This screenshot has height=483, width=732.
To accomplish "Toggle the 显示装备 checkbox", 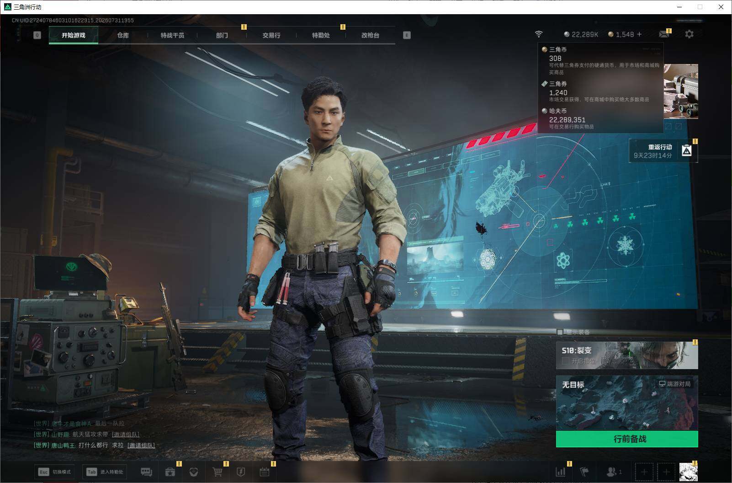I will coord(560,332).
